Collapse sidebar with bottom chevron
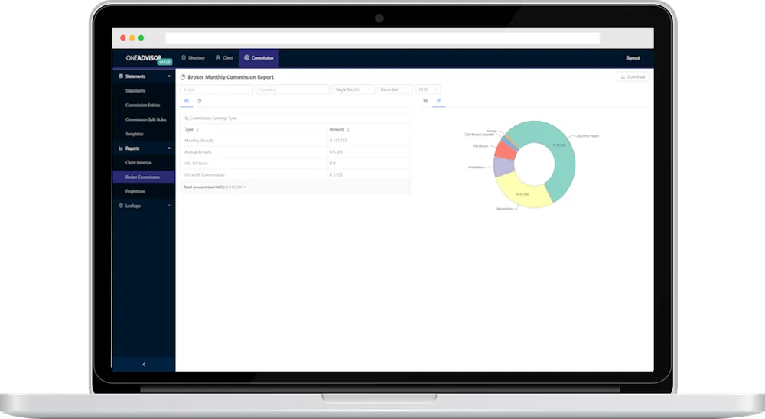 tap(144, 365)
